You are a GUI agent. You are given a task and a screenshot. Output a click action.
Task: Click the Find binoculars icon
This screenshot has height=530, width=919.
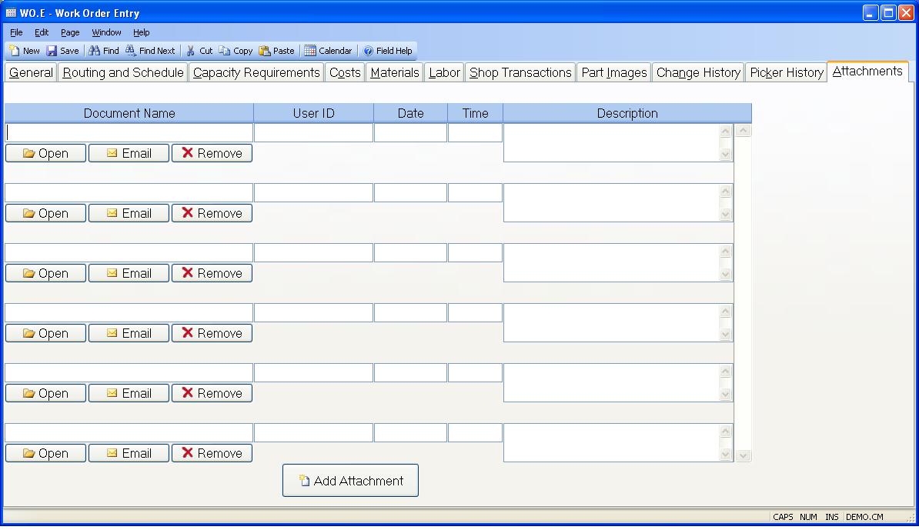coord(95,51)
